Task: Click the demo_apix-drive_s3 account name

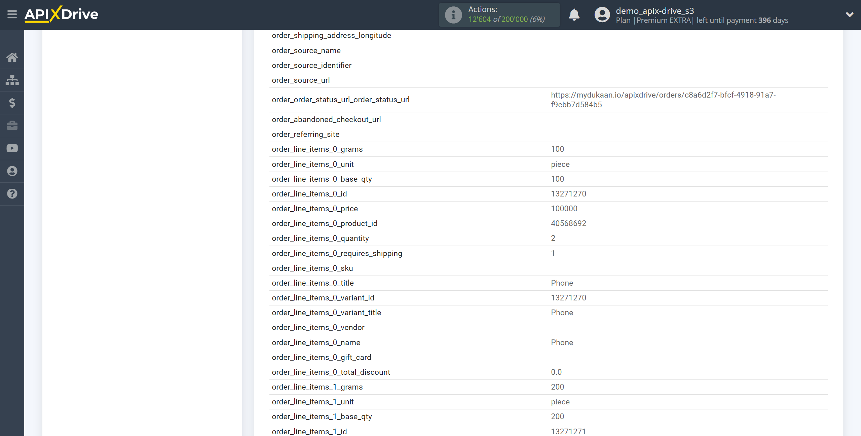Action: coord(655,11)
